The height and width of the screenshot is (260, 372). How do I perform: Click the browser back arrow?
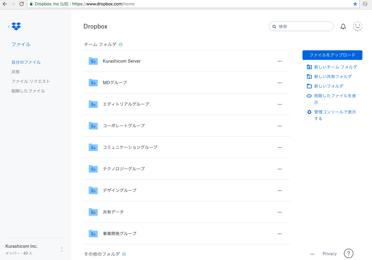click(4, 4)
